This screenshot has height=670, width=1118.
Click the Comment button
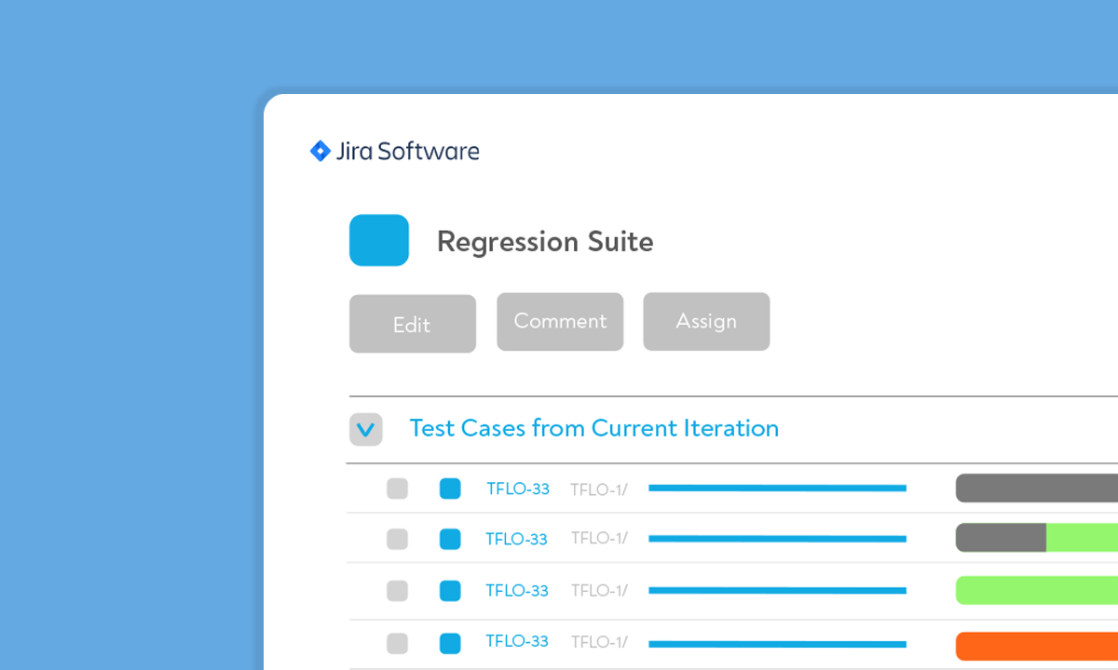click(559, 321)
